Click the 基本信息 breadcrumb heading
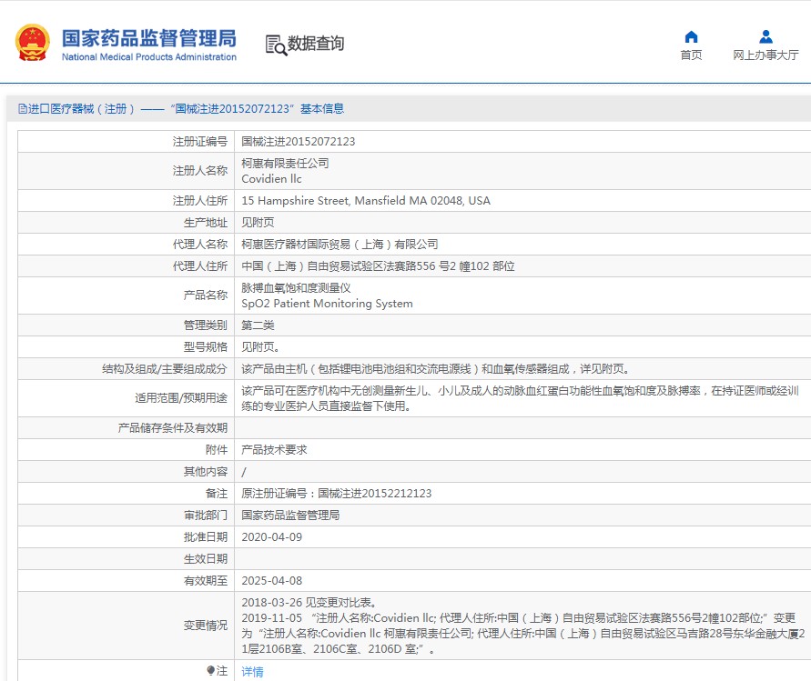811x681 pixels. (322, 108)
